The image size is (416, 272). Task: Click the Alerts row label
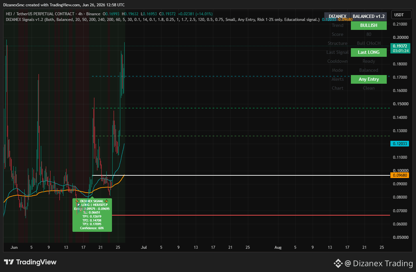pos(338,79)
